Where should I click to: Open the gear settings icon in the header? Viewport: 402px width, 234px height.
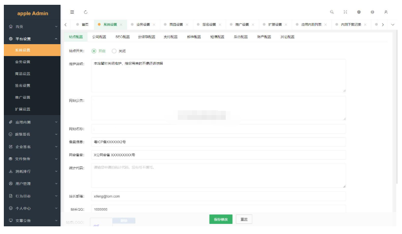[372, 12]
